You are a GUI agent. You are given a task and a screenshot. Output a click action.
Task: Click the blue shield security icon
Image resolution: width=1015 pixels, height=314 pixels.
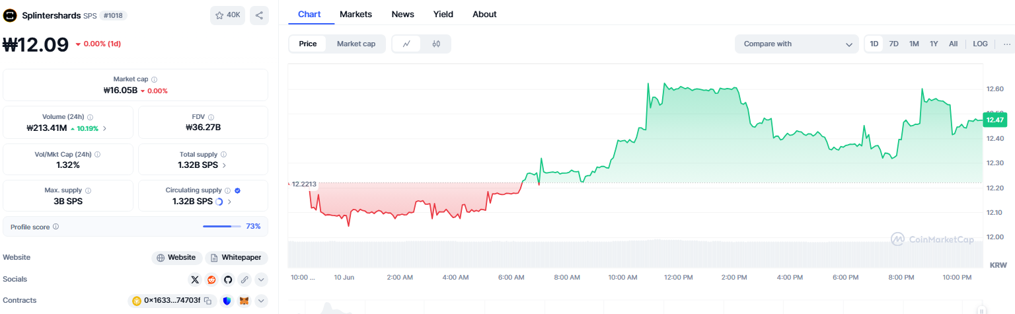[227, 301]
